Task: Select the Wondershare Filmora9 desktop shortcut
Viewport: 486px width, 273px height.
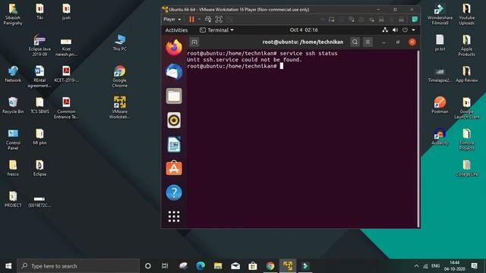Action: click(x=440, y=14)
